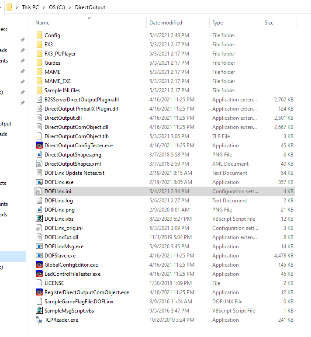Click the Guides folder icon
The height and width of the screenshot is (337, 311).
pyautogui.click(x=39, y=63)
